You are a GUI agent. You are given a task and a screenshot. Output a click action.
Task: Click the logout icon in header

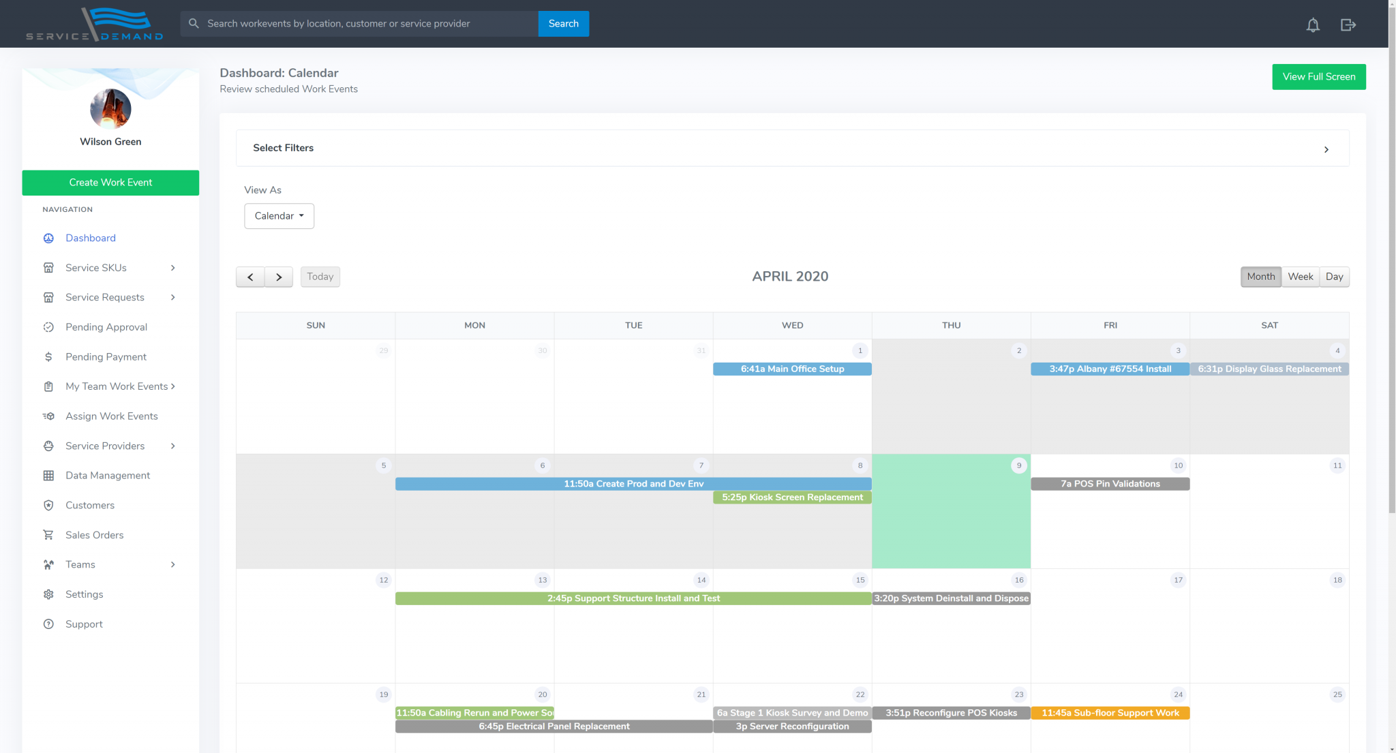[x=1348, y=25]
